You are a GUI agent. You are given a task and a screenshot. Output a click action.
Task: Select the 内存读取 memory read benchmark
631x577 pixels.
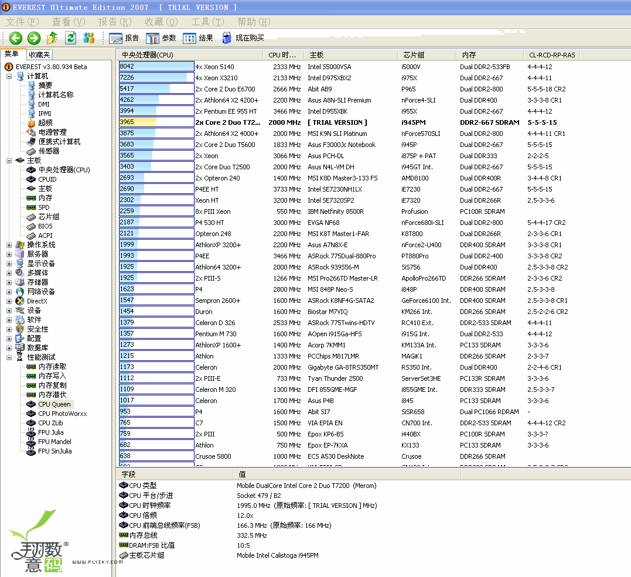52,367
